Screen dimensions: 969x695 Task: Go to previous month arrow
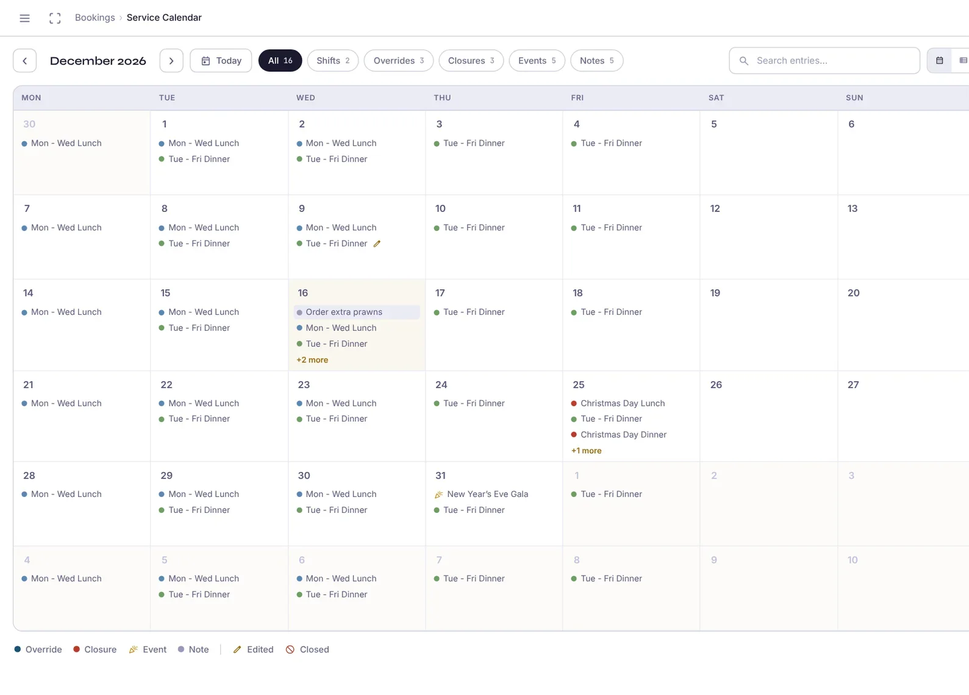pos(25,61)
